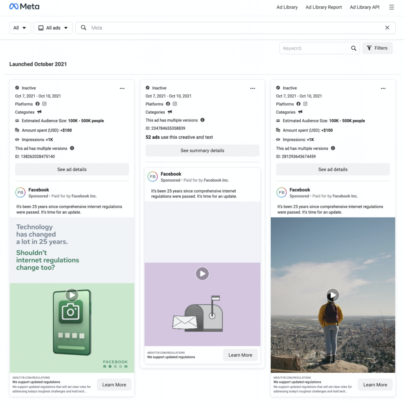This screenshot has height=403, width=404.
Task: Open three-dot options on first ad card
Action: 122,88
